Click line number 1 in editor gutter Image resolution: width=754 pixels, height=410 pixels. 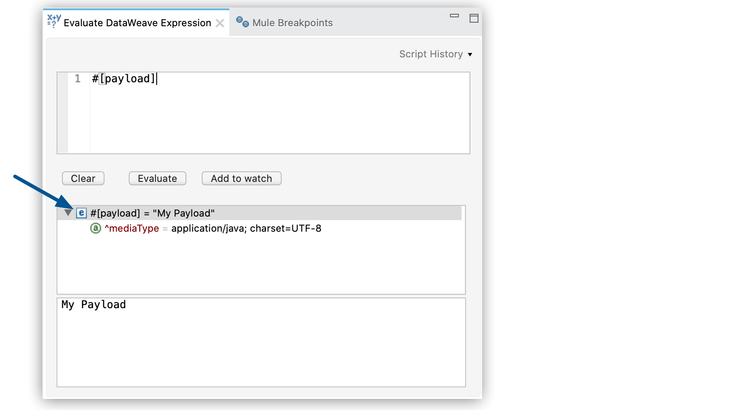[x=77, y=79]
